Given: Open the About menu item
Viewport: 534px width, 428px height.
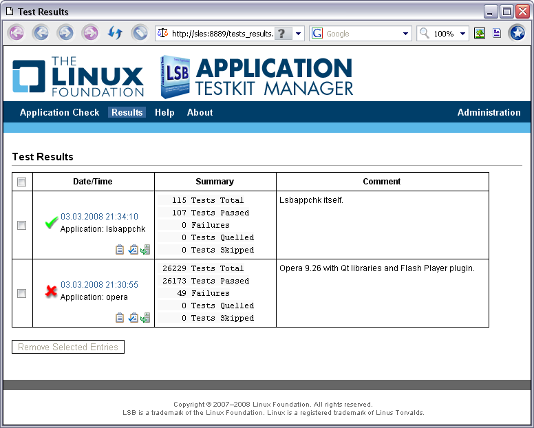Looking at the screenshot, I should (200, 112).
